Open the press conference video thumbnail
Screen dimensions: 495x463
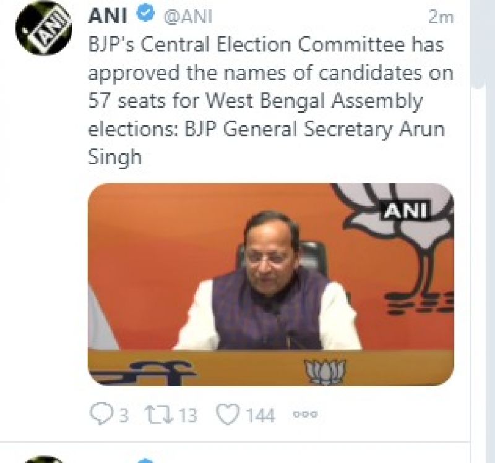coord(270,284)
